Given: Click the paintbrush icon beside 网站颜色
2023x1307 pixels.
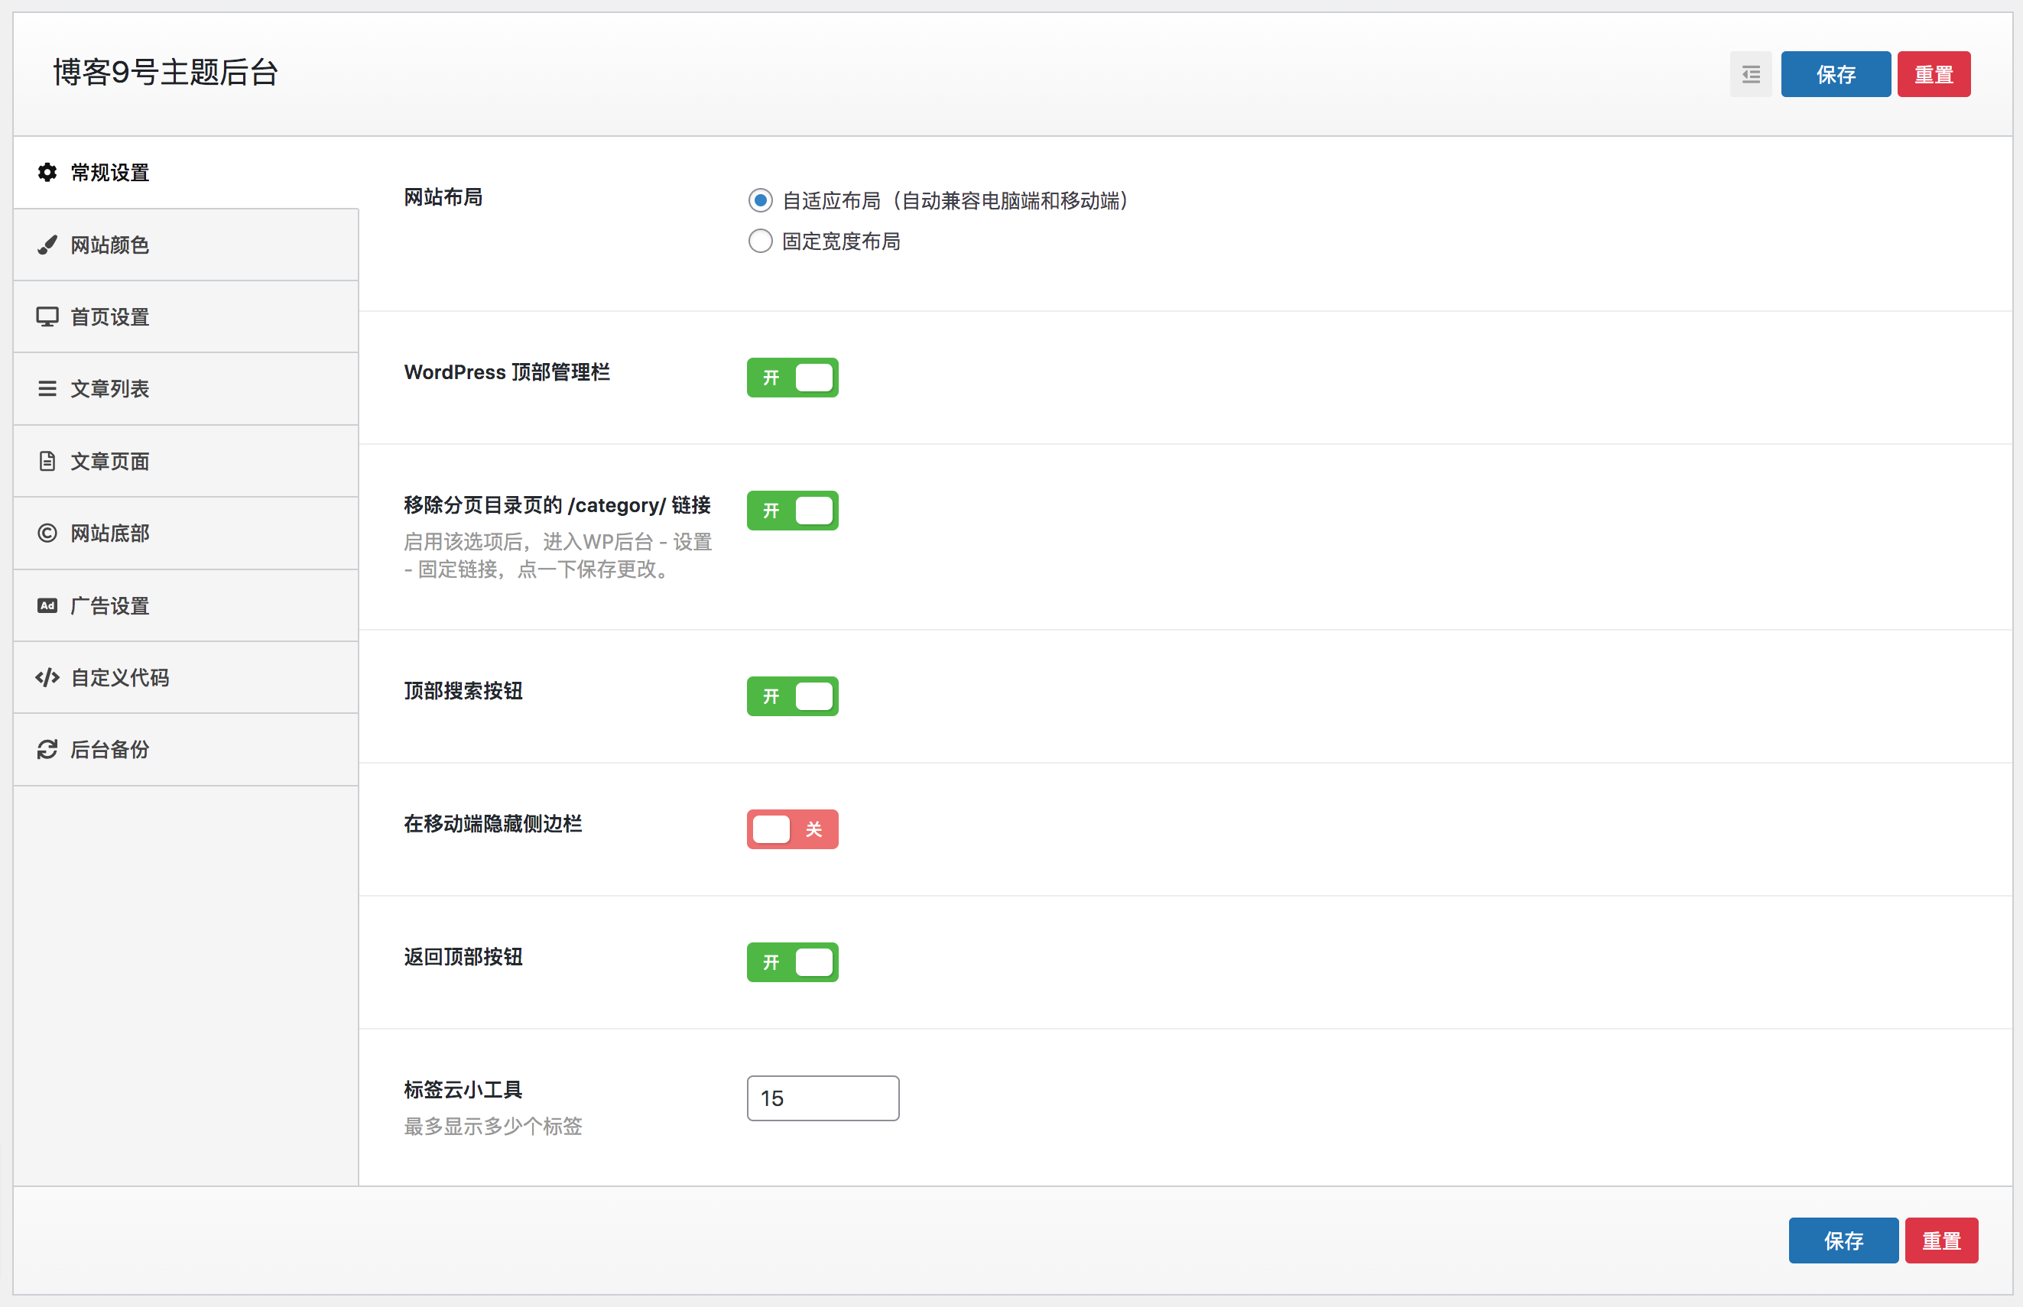Looking at the screenshot, I should (x=47, y=245).
